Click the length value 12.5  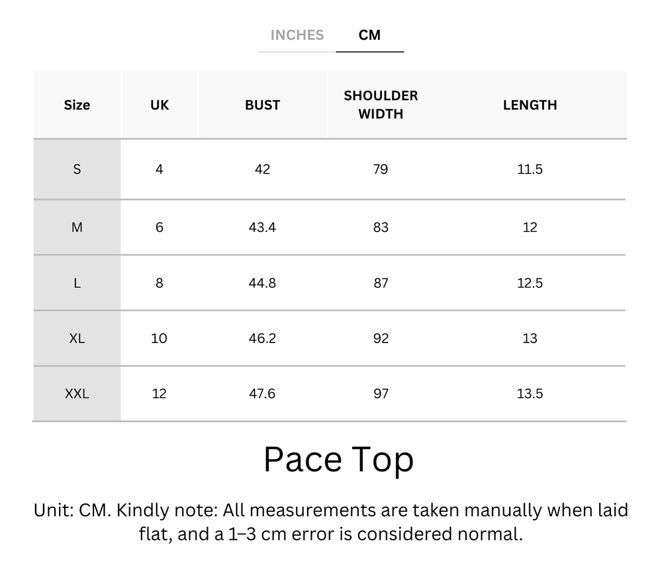click(530, 283)
